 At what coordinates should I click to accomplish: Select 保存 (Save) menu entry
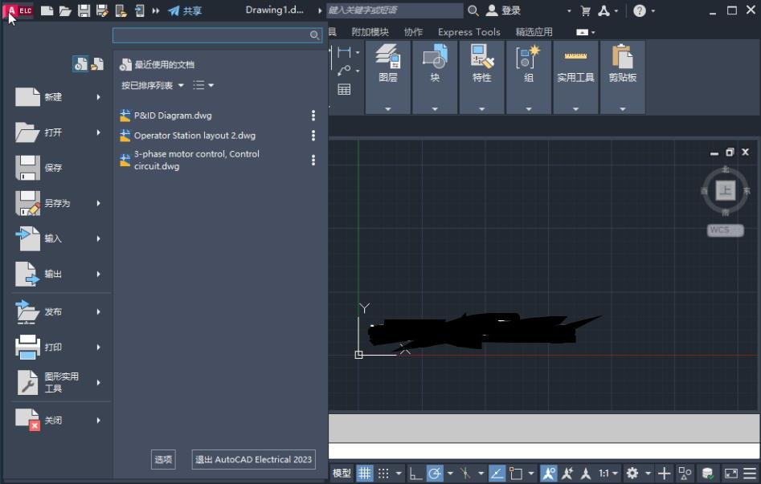click(x=58, y=168)
